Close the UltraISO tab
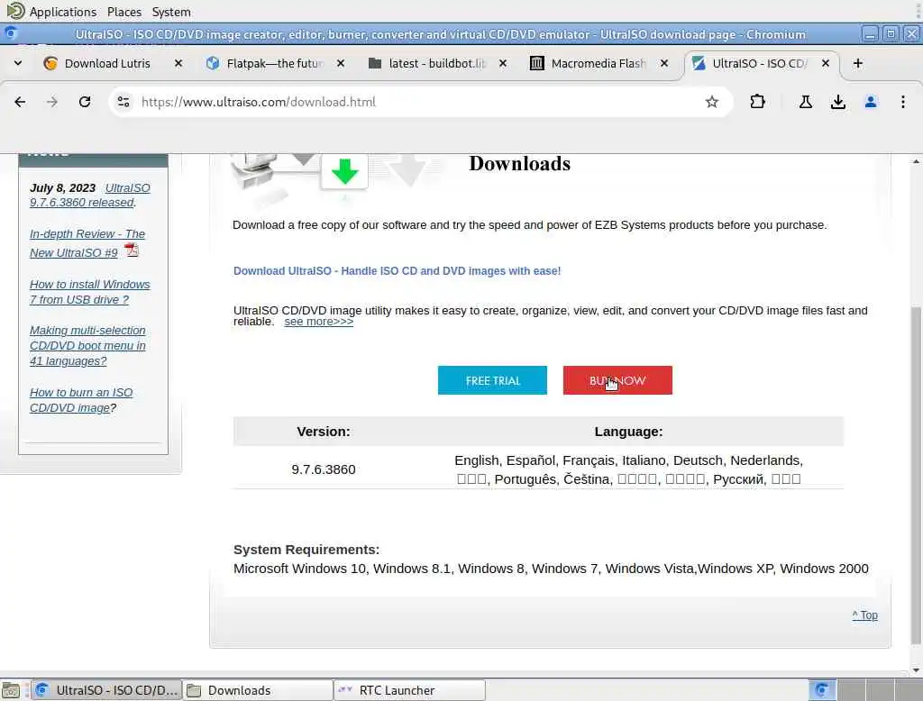The width and height of the screenshot is (923, 701). pos(826,63)
